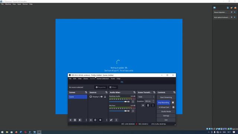The width and height of the screenshot is (238, 134).
Task: Open Desktop Audio three-dot options
Action: [x=133, y=102]
